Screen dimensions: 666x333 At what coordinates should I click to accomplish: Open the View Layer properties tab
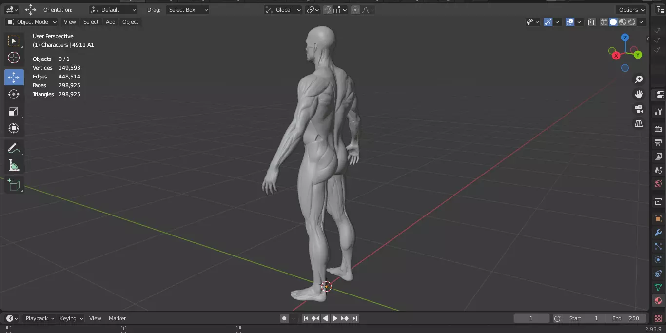pyautogui.click(x=658, y=157)
